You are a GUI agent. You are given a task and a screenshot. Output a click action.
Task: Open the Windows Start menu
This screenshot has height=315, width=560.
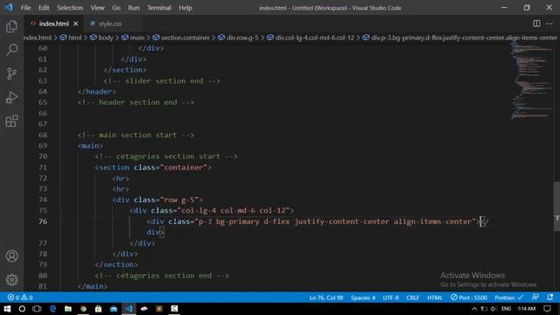tap(7, 309)
